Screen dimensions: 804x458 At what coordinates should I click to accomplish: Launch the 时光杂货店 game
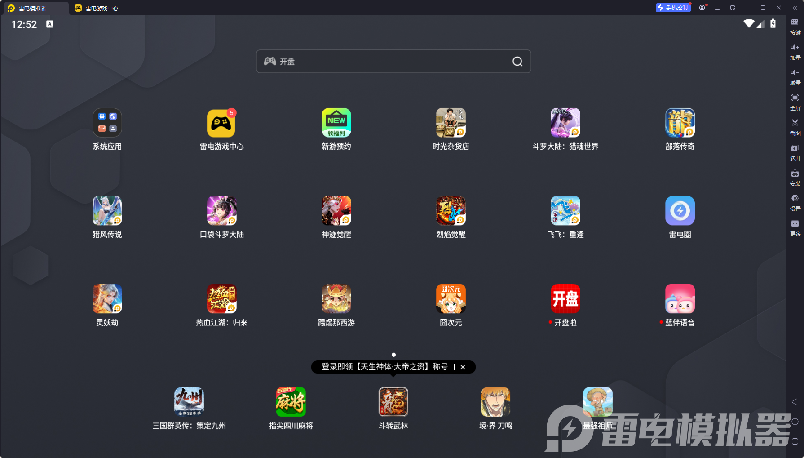[x=451, y=123]
